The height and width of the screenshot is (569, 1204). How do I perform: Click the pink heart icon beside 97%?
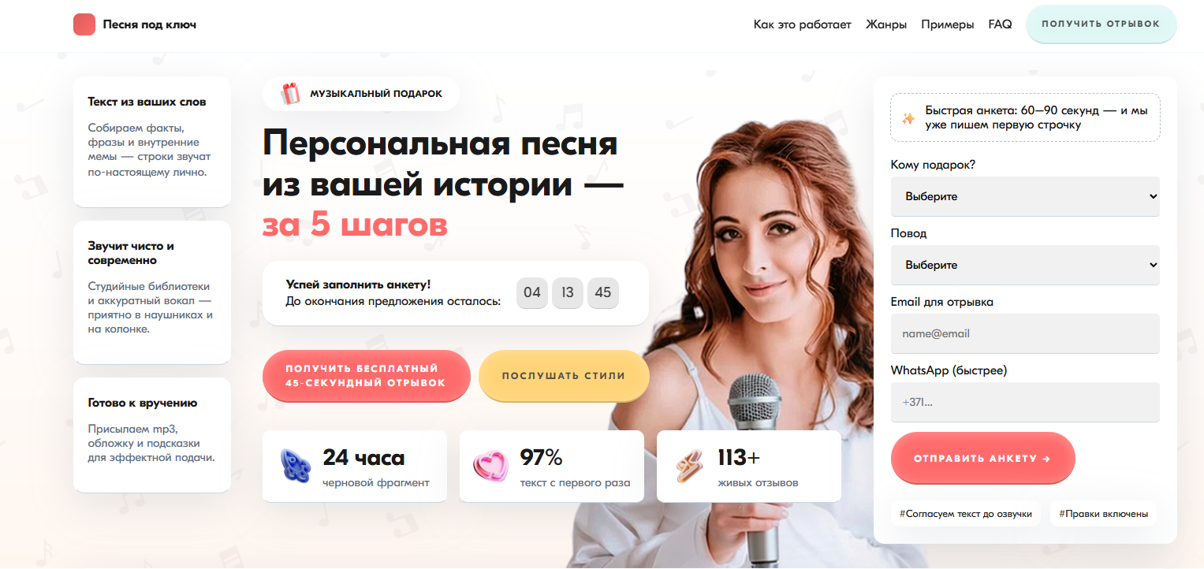coord(490,466)
